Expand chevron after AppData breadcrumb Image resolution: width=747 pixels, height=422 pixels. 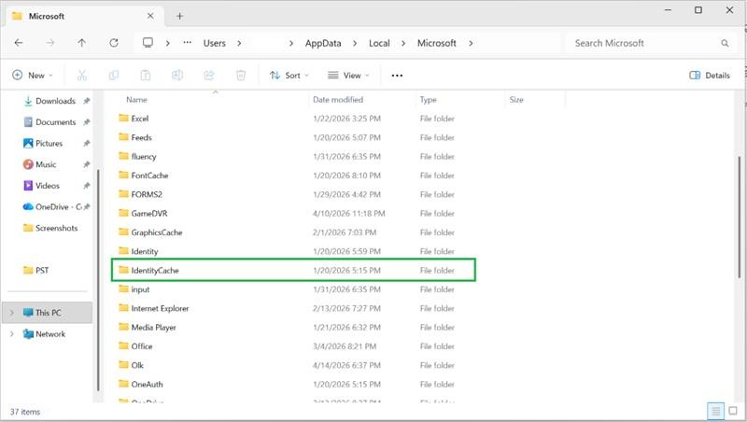coord(355,43)
